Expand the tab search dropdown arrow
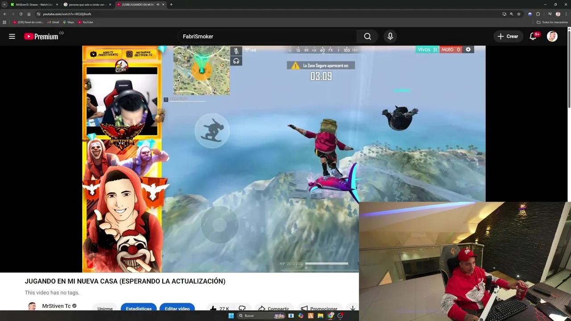571x321 pixels. pos(4,4)
